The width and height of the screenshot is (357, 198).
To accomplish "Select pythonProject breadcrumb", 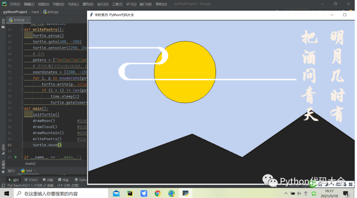I will (15, 12).
